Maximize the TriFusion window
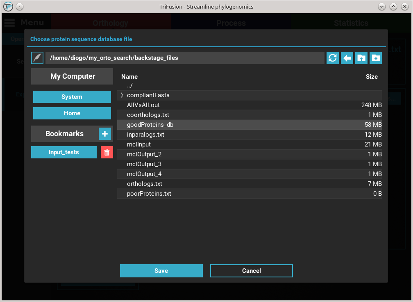Viewport: 413px width, 302px height. point(393,7)
